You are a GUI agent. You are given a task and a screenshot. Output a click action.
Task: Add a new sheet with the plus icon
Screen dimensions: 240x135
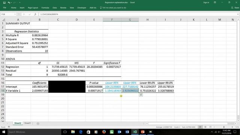click(38, 123)
